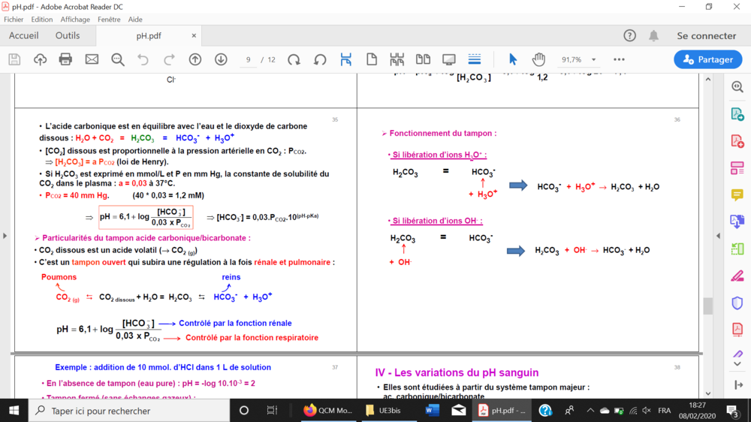Image resolution: width=751 pixels, height=422 pixels.
Task: Expand the left navigation pane arrow
Action: coord(5,236)
